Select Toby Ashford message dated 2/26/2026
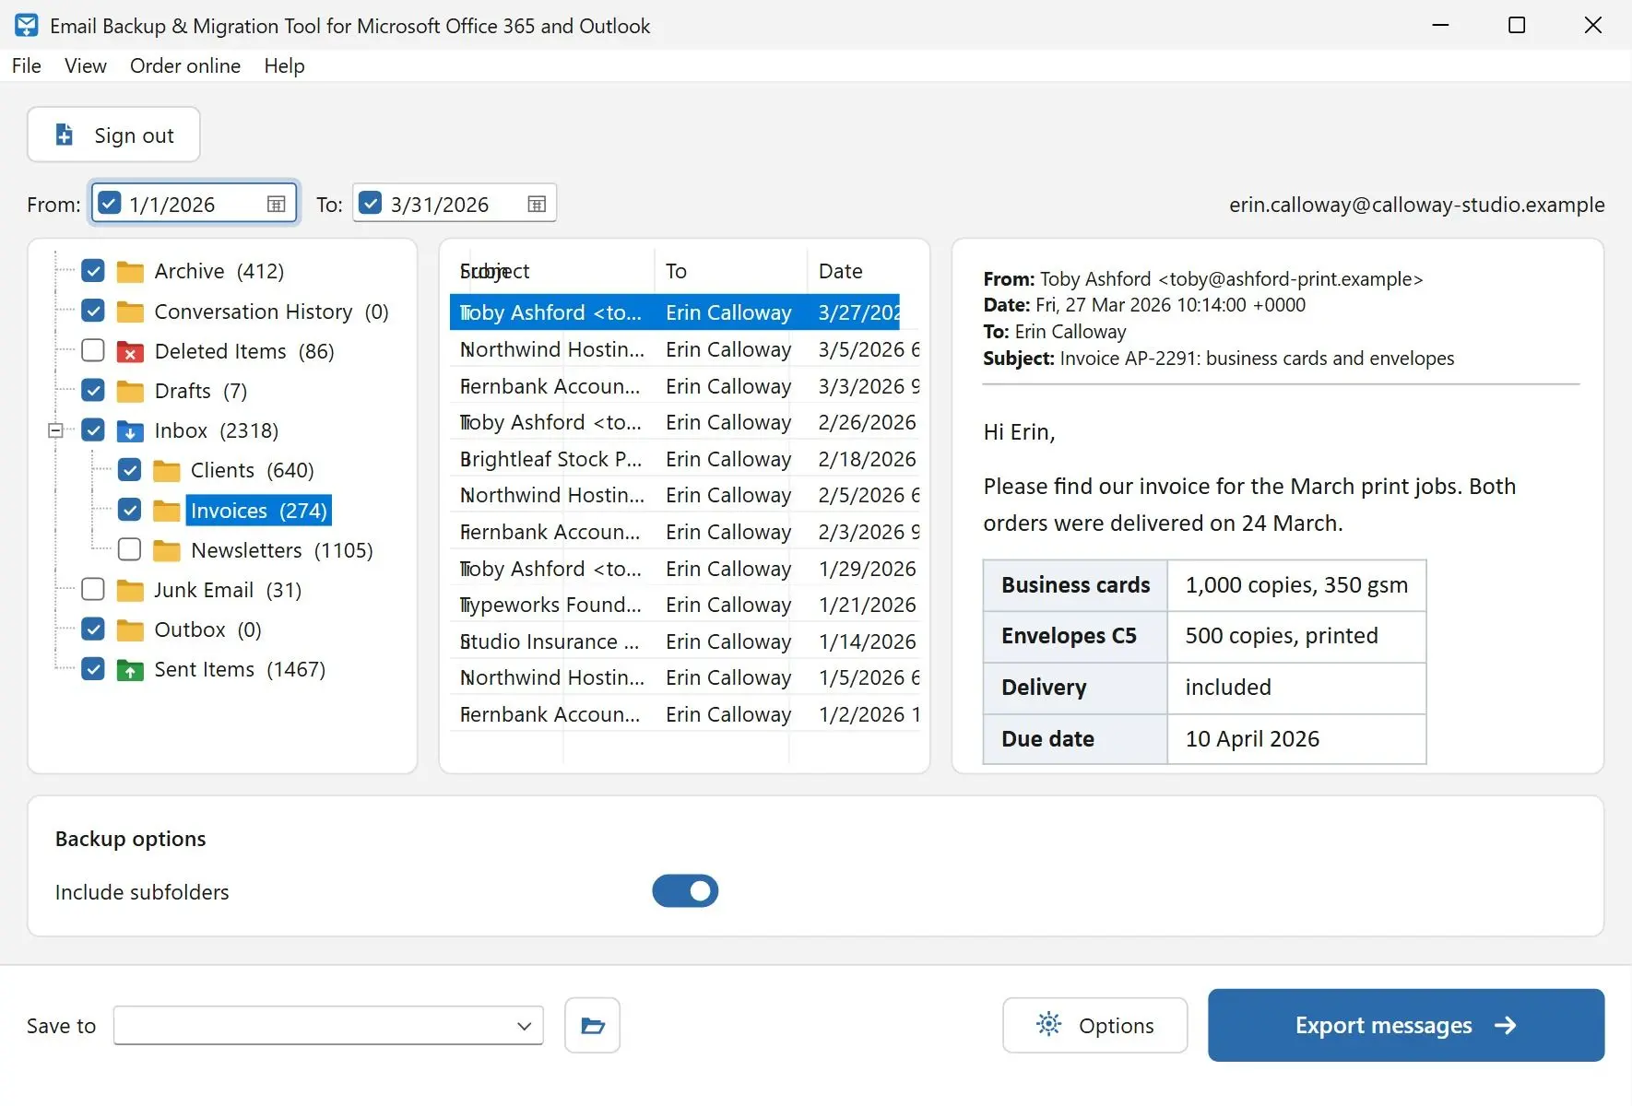 pos(684,422)
